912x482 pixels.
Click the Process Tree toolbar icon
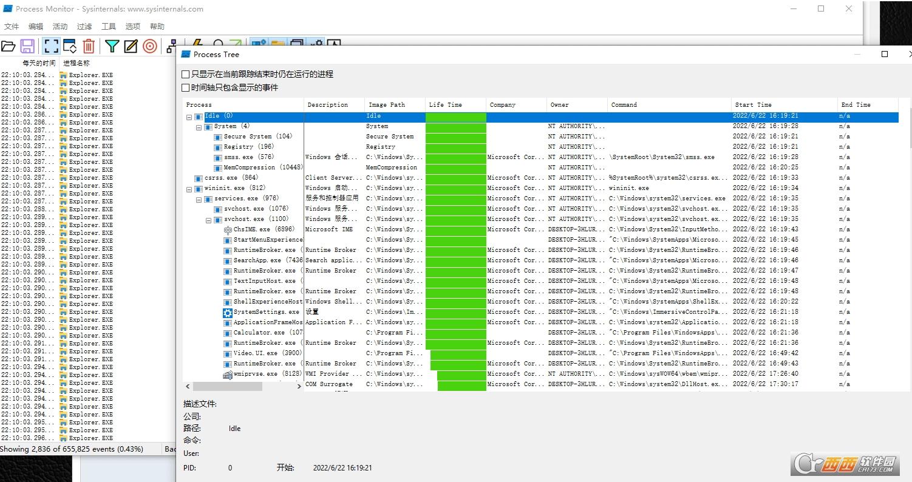click(171, 46)
